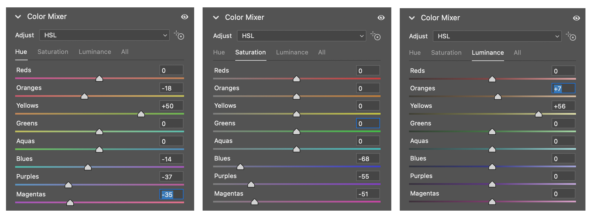Toggle Color Mixer visibility in Luminance panel
This screenshot has height=218, width=595.
(576, 18)
